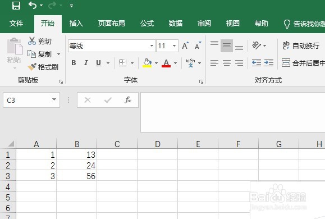Click the text orientation icon

coord(257,45)
